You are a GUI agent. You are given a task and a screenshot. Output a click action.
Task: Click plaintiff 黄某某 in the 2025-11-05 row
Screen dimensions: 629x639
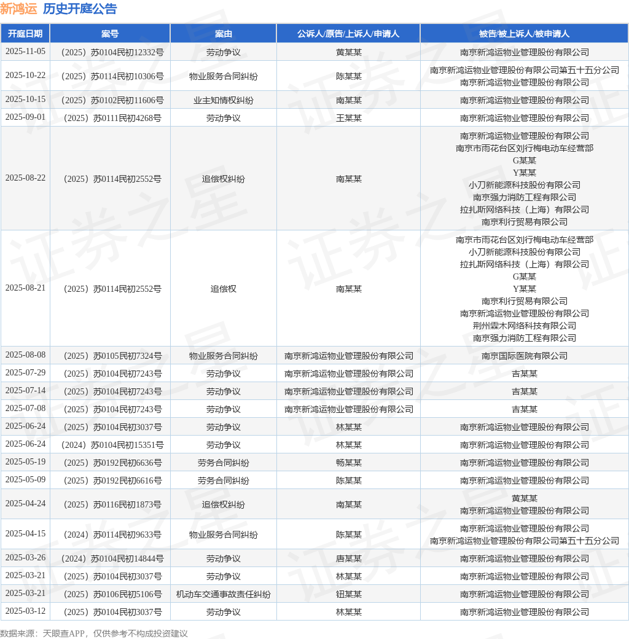(x=349, y=52)
